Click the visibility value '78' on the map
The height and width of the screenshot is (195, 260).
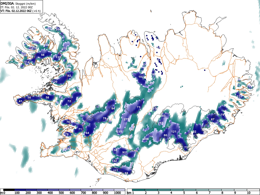click(105, 118)
